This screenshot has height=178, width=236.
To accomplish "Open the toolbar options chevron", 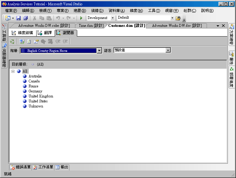I will (184, 19).
